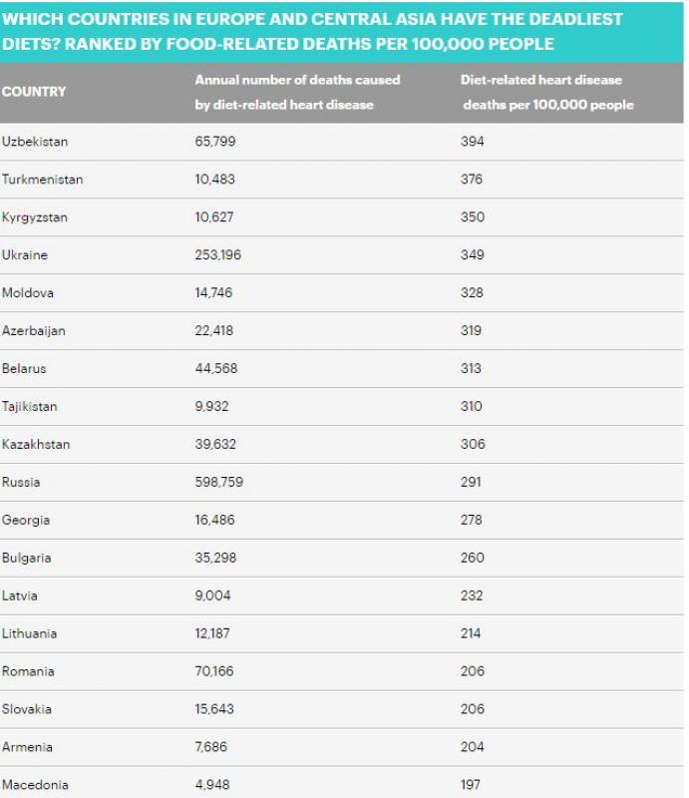The height and width of the screenshot is (798, 689).
Task: Select Bulgaria's rate value 260
Action: 472,559
